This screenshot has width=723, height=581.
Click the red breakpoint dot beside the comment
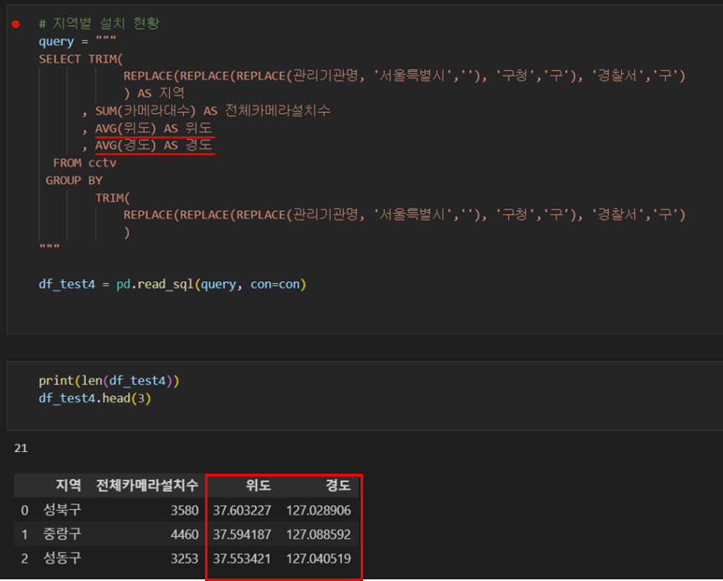pyautogui.click(x=16, y=24)
